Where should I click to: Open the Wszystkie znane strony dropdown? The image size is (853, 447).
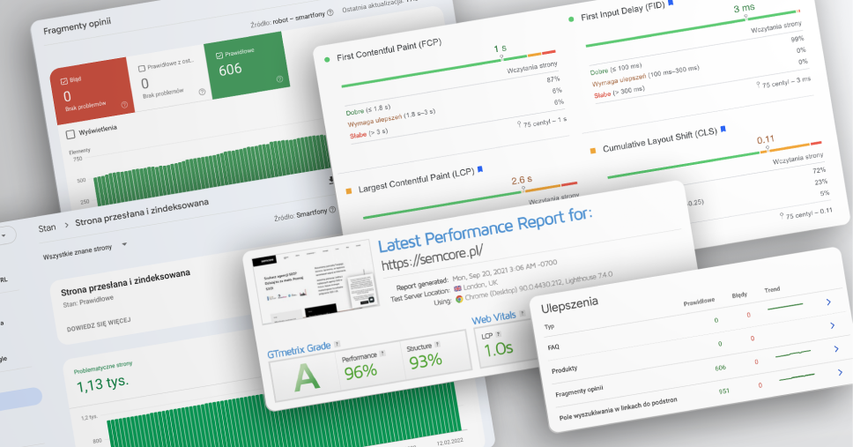tap(85, 250)
